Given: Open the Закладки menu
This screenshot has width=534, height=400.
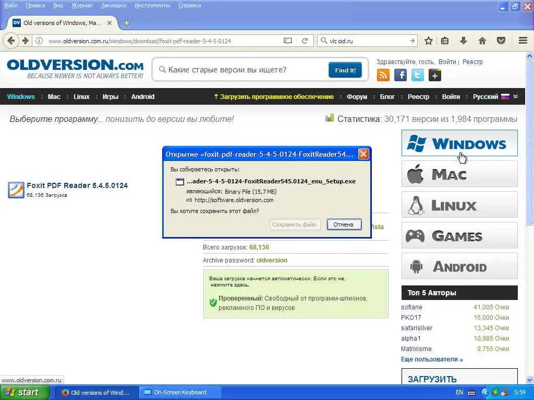Looking at the screenshot, I should 113,5.
